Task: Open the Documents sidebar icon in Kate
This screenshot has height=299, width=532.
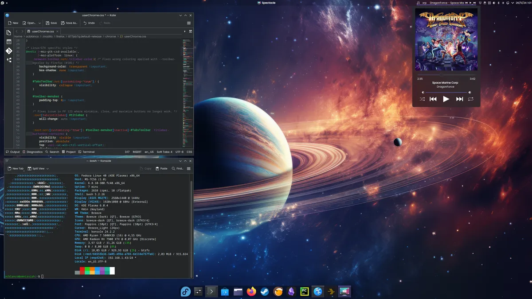Action: click(9, 33)
